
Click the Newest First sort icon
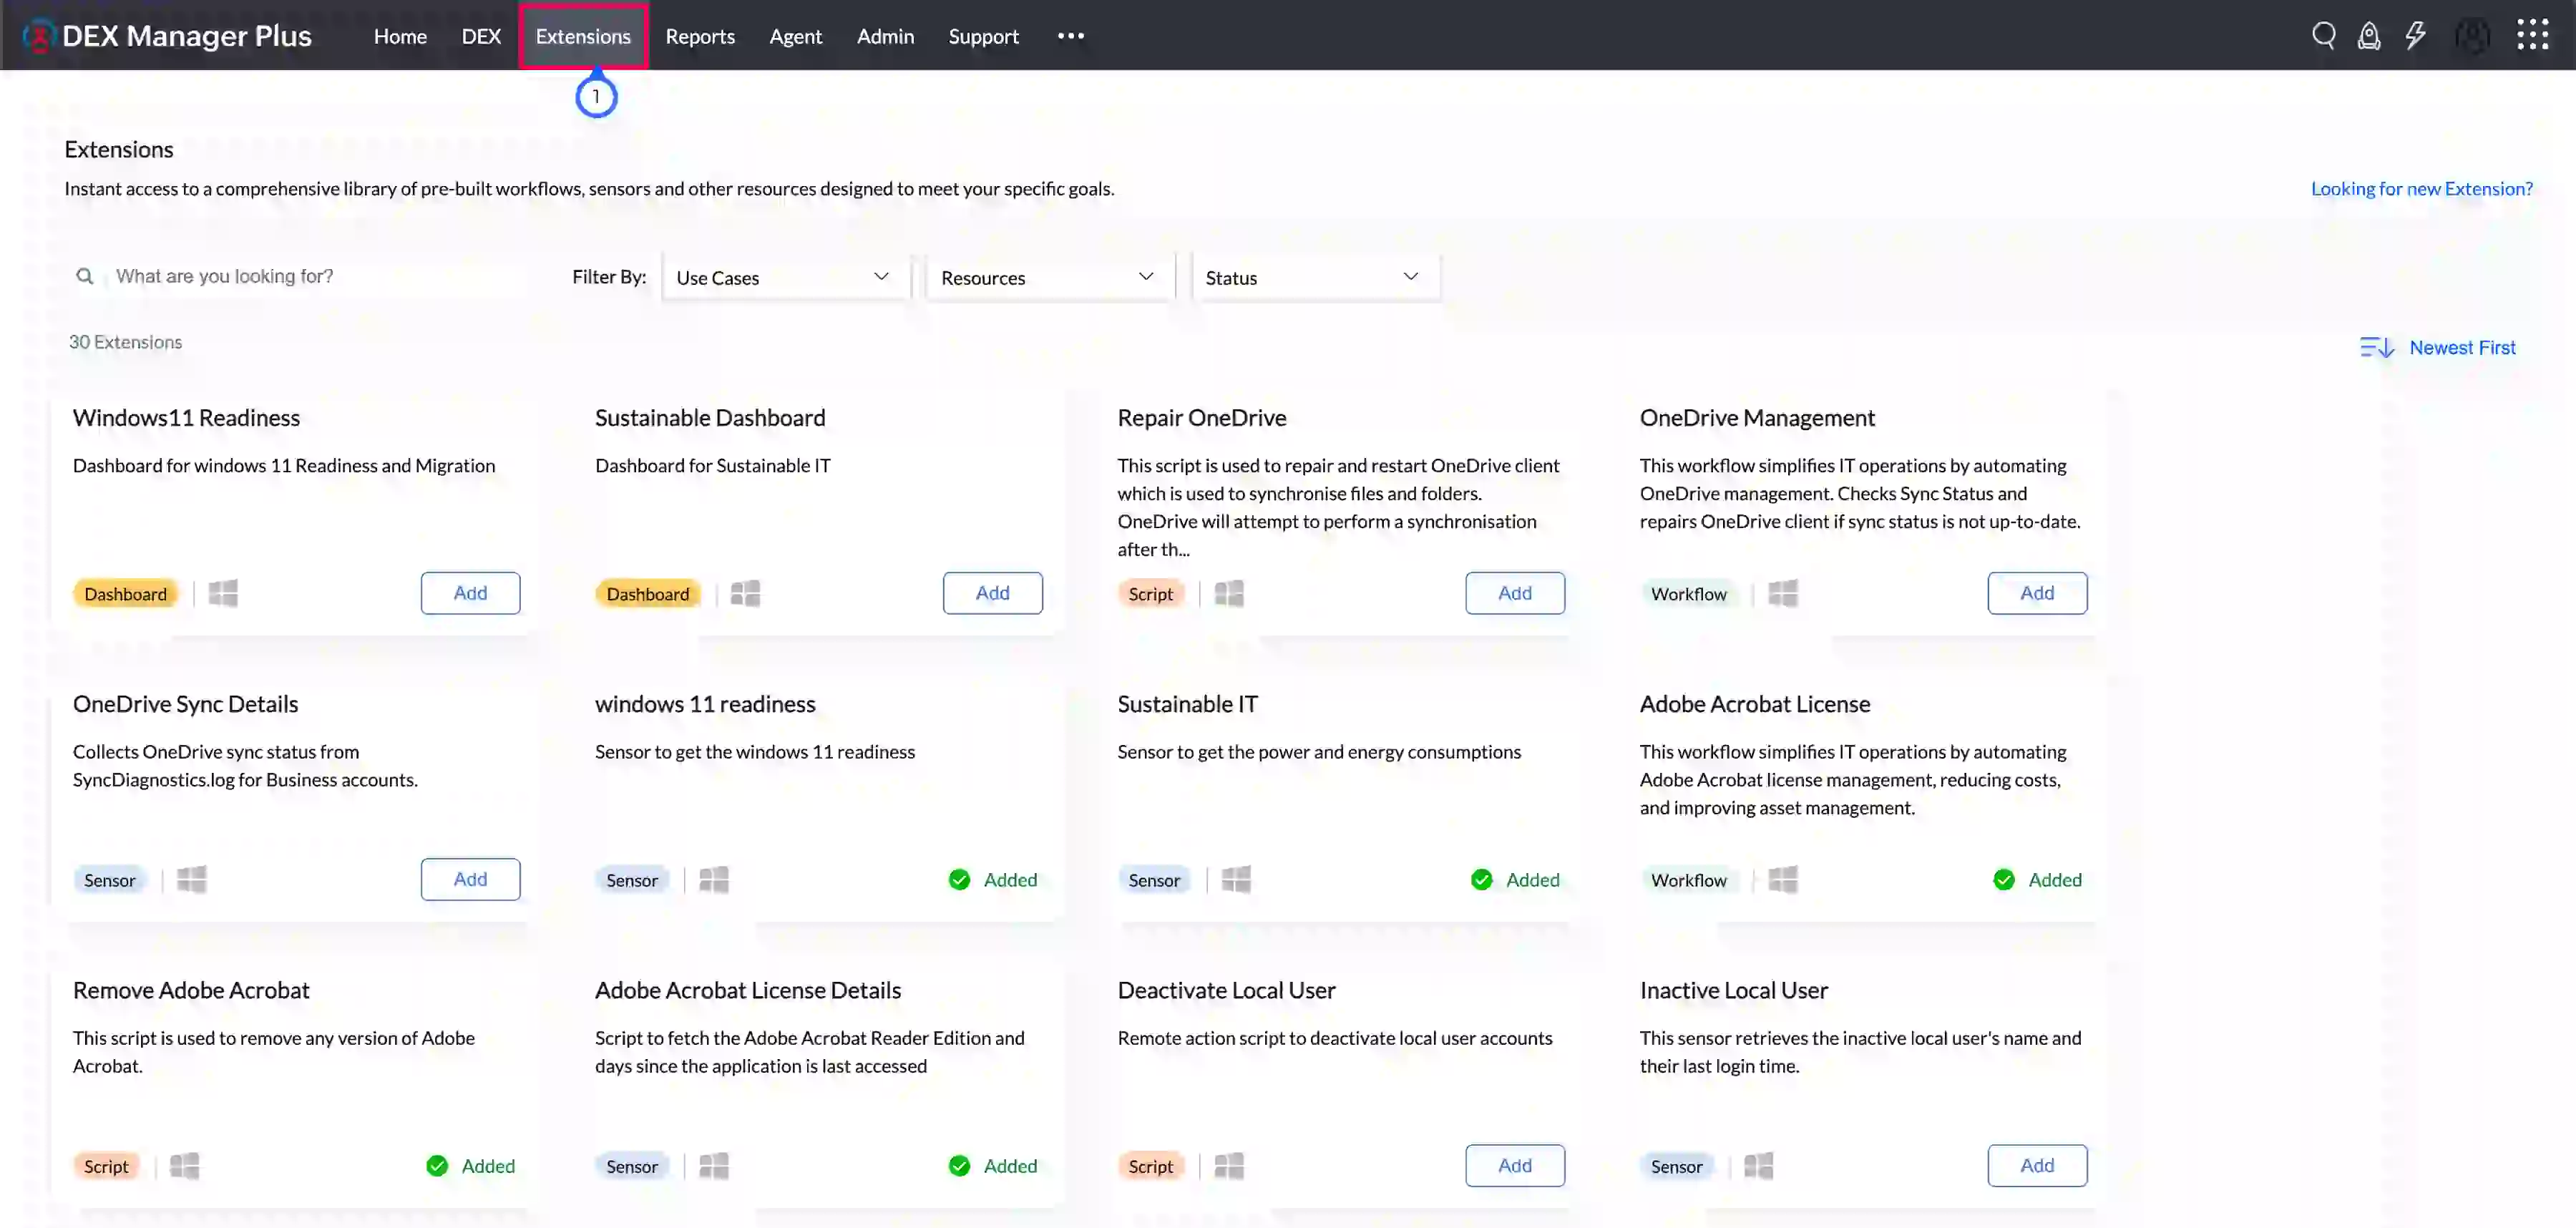[x=2376, y=348]
